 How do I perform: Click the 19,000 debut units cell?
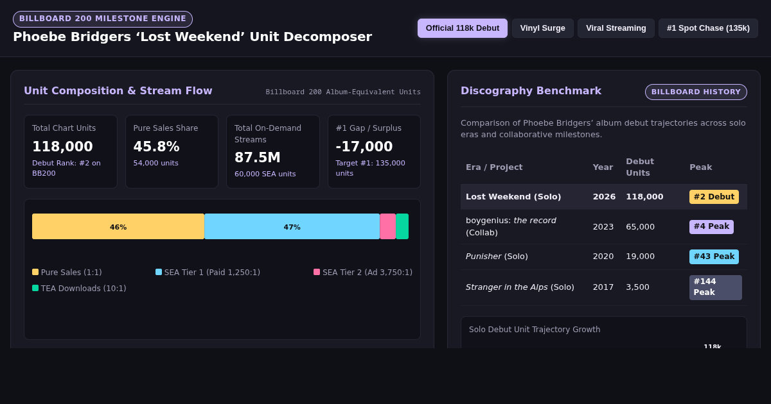[640, 257]
